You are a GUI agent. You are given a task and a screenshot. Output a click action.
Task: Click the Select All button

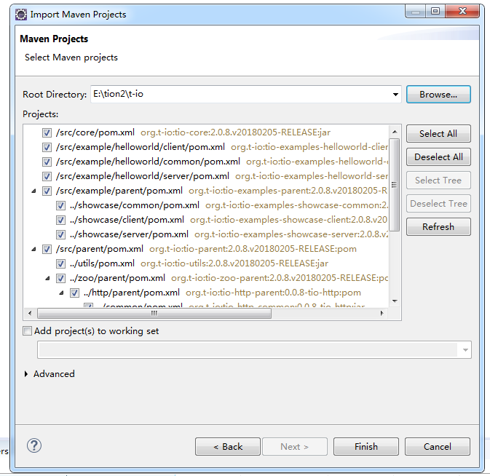tap(438, 134)
